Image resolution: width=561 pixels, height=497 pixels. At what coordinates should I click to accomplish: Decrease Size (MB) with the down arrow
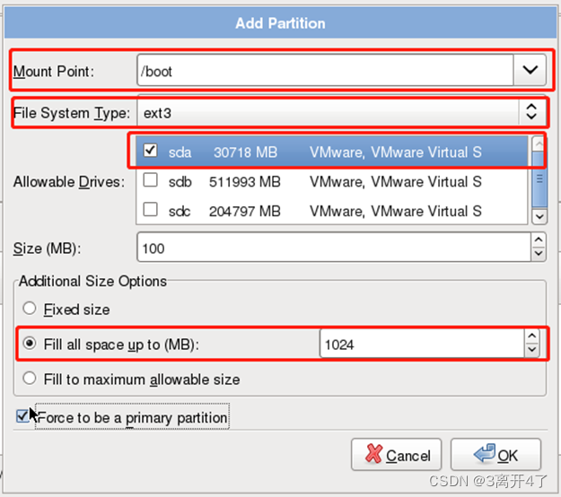(539, 254)
